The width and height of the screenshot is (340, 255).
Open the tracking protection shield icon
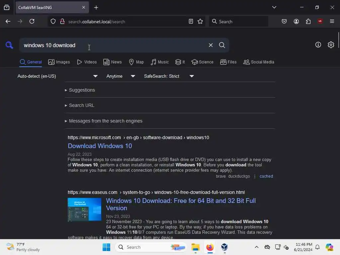53,22
